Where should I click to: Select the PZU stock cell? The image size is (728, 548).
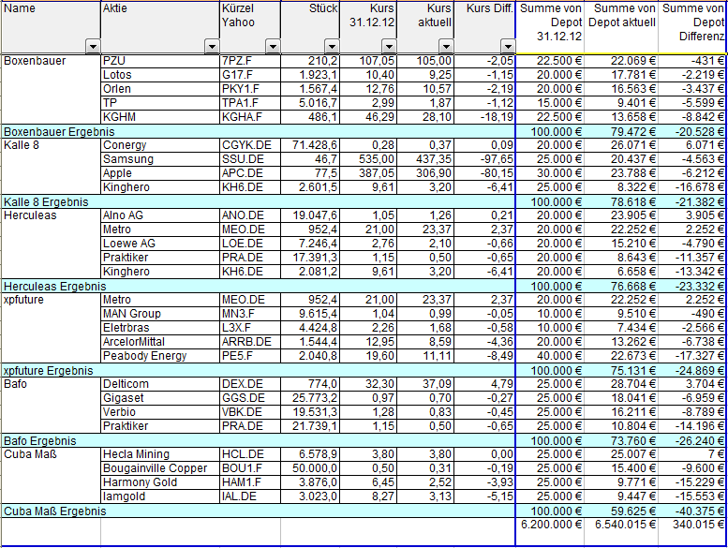click(160, 61)
